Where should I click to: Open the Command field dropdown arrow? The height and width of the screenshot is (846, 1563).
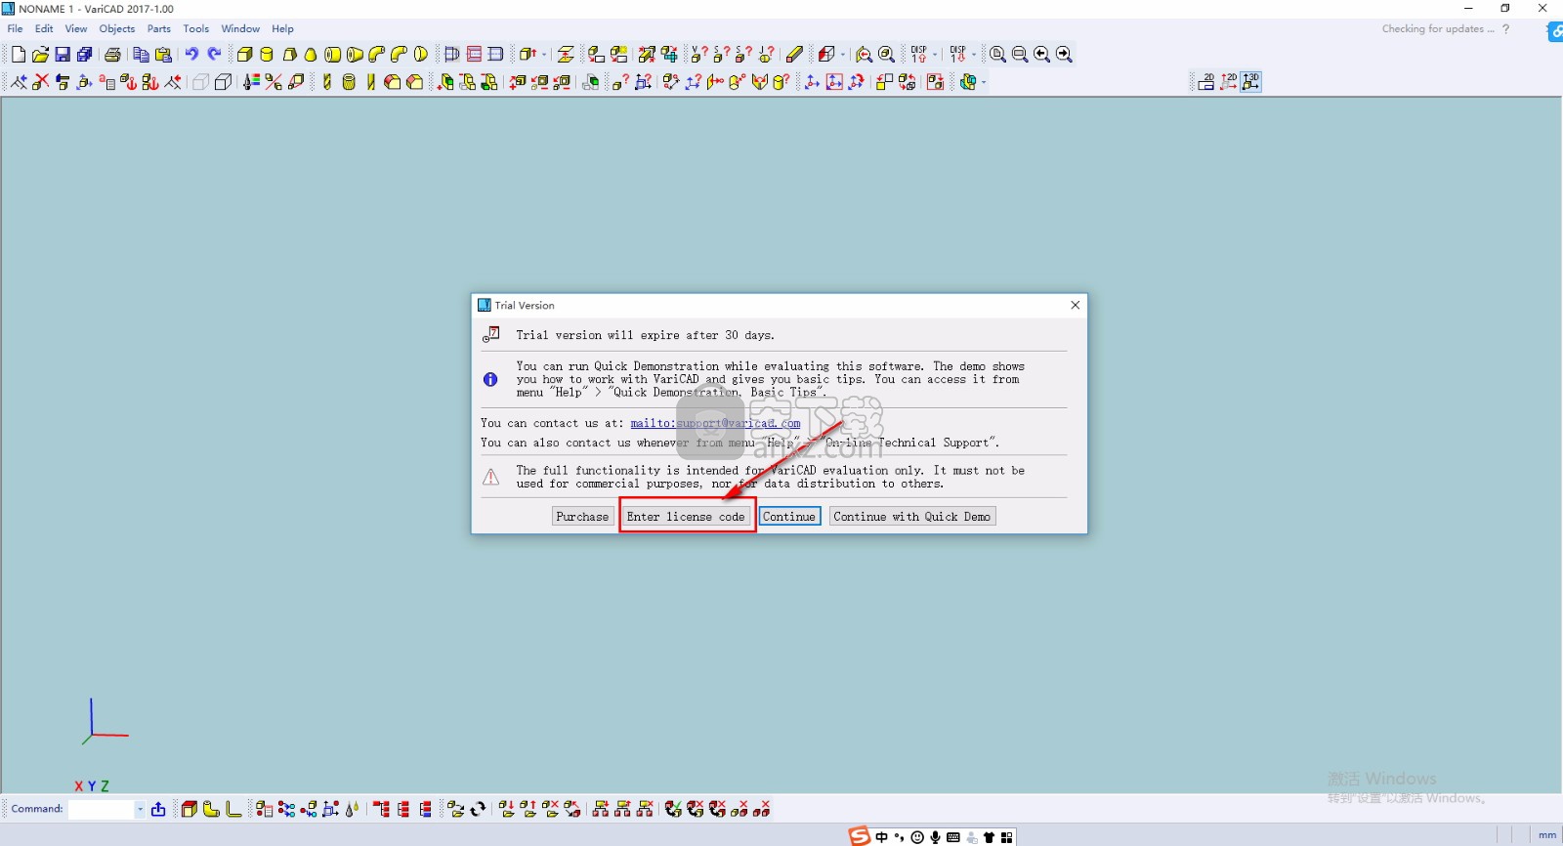140,809
